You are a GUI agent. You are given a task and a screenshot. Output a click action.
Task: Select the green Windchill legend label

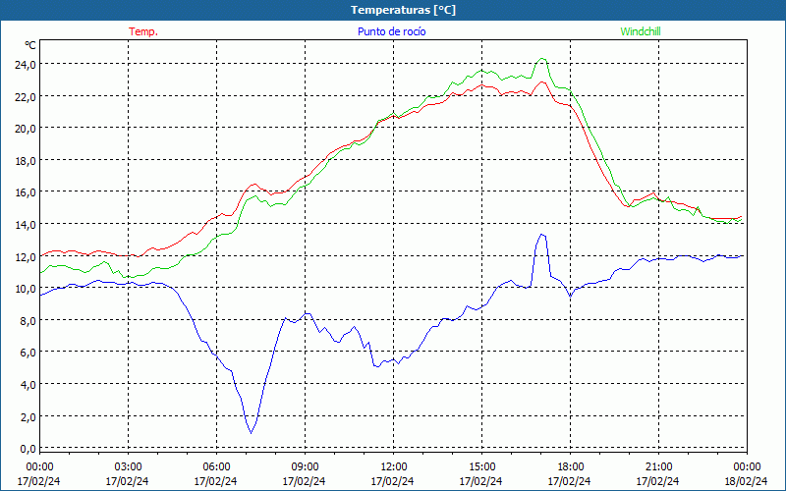[641, 31]
